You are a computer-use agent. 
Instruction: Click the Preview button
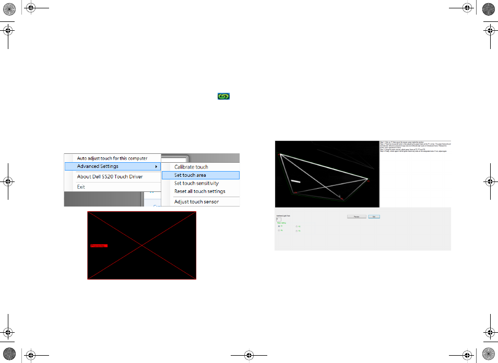click(x=357, y=217)
